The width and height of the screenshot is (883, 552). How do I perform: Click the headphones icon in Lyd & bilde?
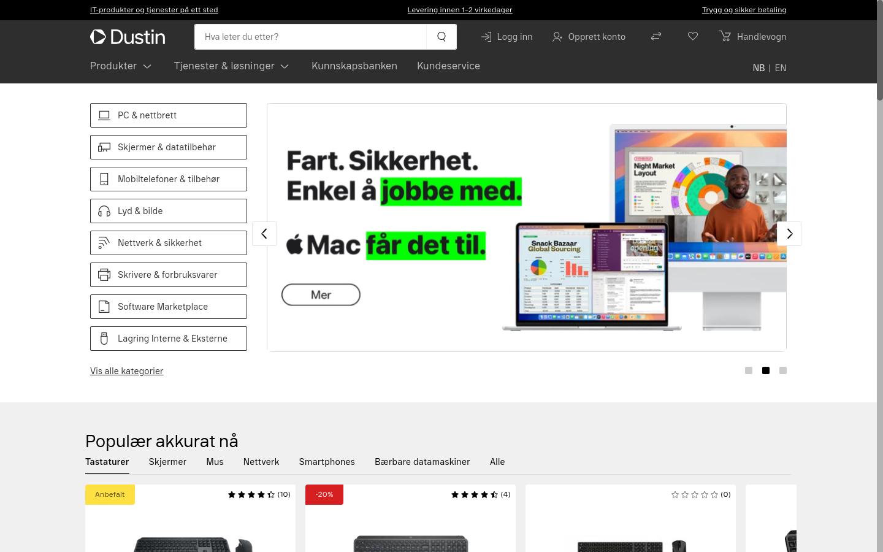tap(104, 211)
